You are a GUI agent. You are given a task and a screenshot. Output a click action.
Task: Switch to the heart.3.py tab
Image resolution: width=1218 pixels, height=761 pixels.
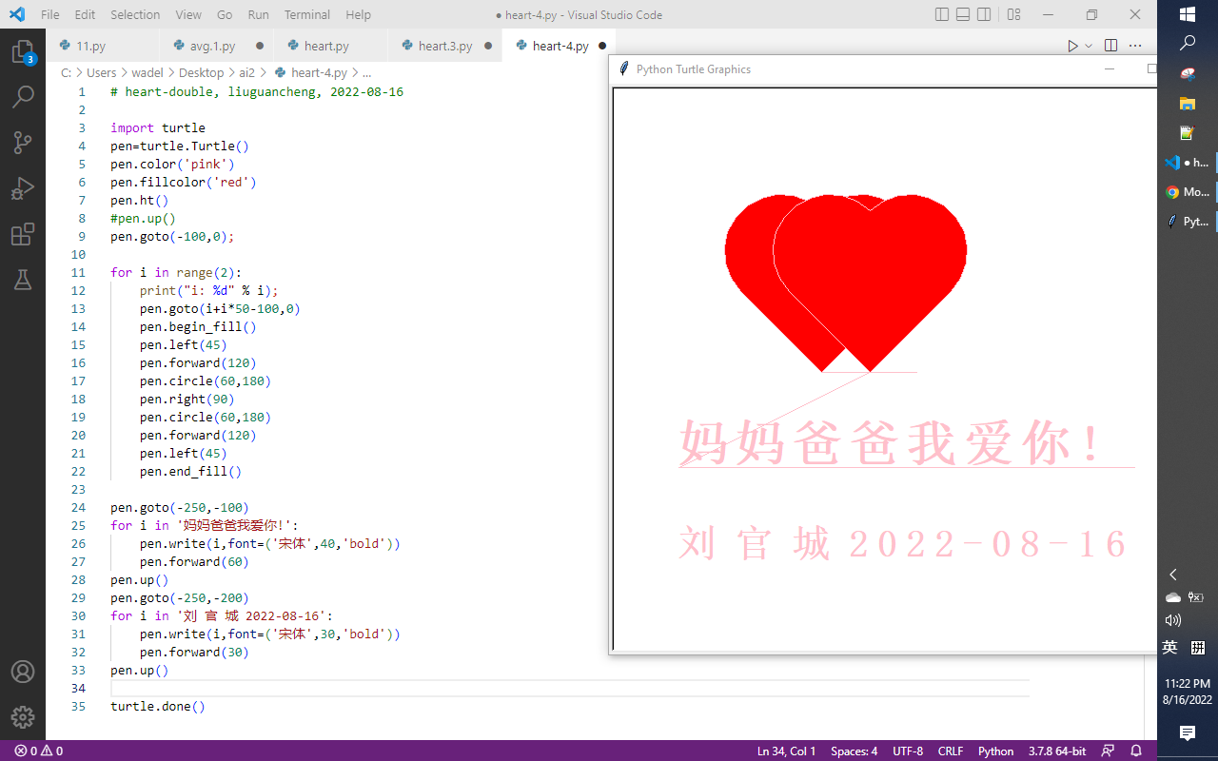coord(445,46)
